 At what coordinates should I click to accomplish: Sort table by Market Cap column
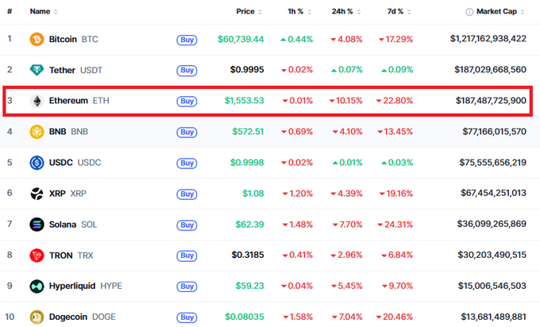tap(500, 12)
